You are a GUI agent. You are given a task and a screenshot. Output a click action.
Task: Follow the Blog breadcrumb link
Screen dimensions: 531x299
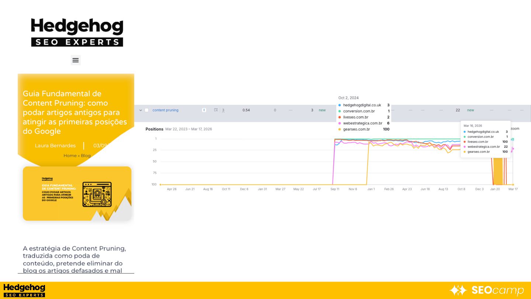[x=86, y=156]
